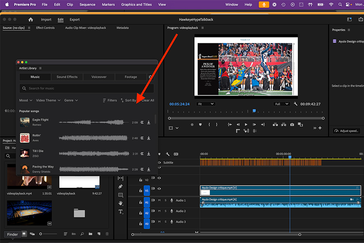Click the Home icon
The height and width of the screenshot is (243, 364).
(x=31, y=19)
